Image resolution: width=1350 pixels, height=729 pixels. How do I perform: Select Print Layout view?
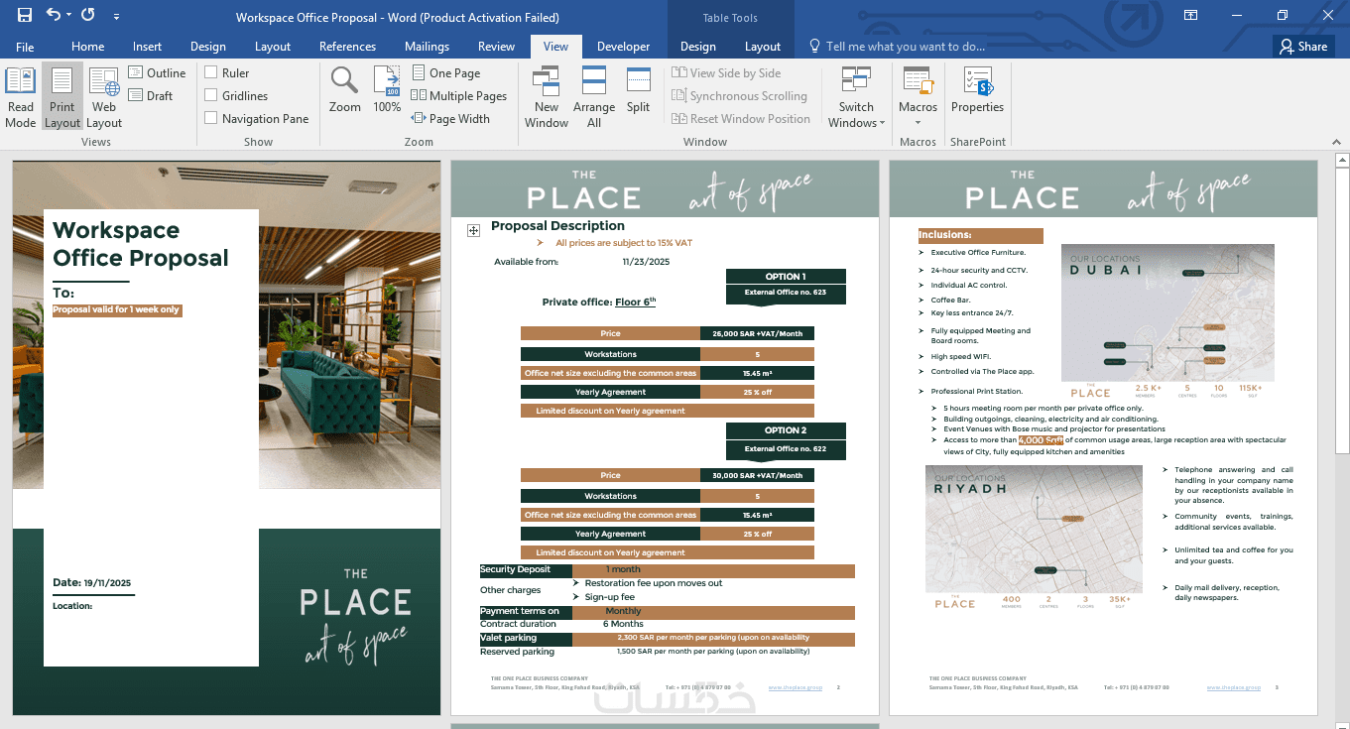[62, 97]
